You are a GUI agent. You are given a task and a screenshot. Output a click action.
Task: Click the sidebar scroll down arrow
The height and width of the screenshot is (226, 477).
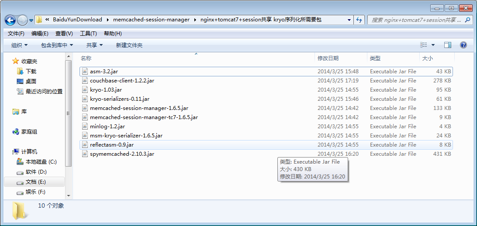coord(69,196)
